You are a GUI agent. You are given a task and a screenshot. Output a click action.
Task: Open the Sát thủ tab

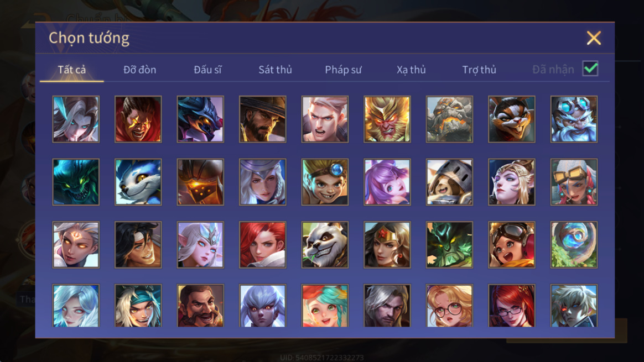[x=275, y=70]
